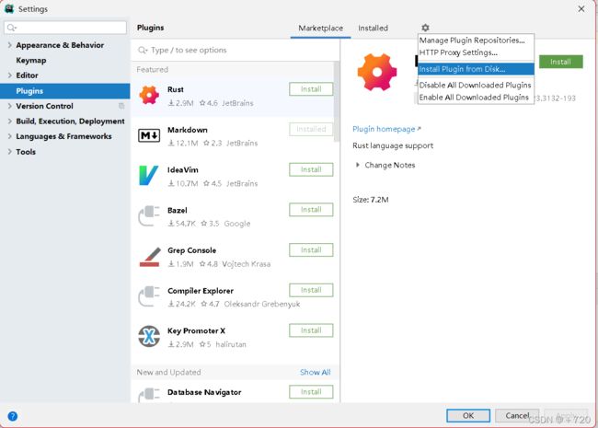Click the Version Control project-level icon

click(x=121, y=106)
